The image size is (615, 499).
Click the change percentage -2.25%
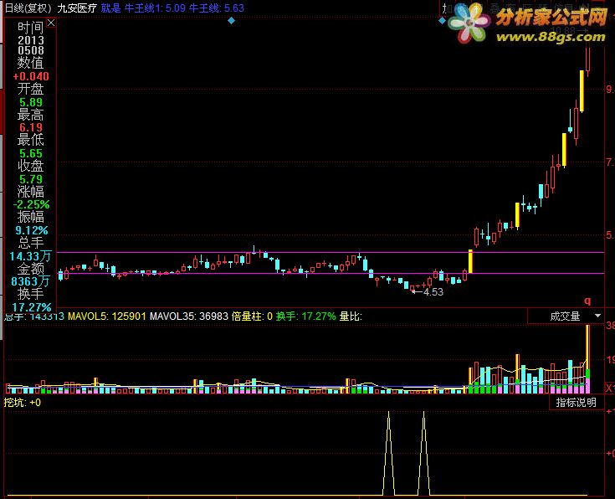[x=31, y=204]
